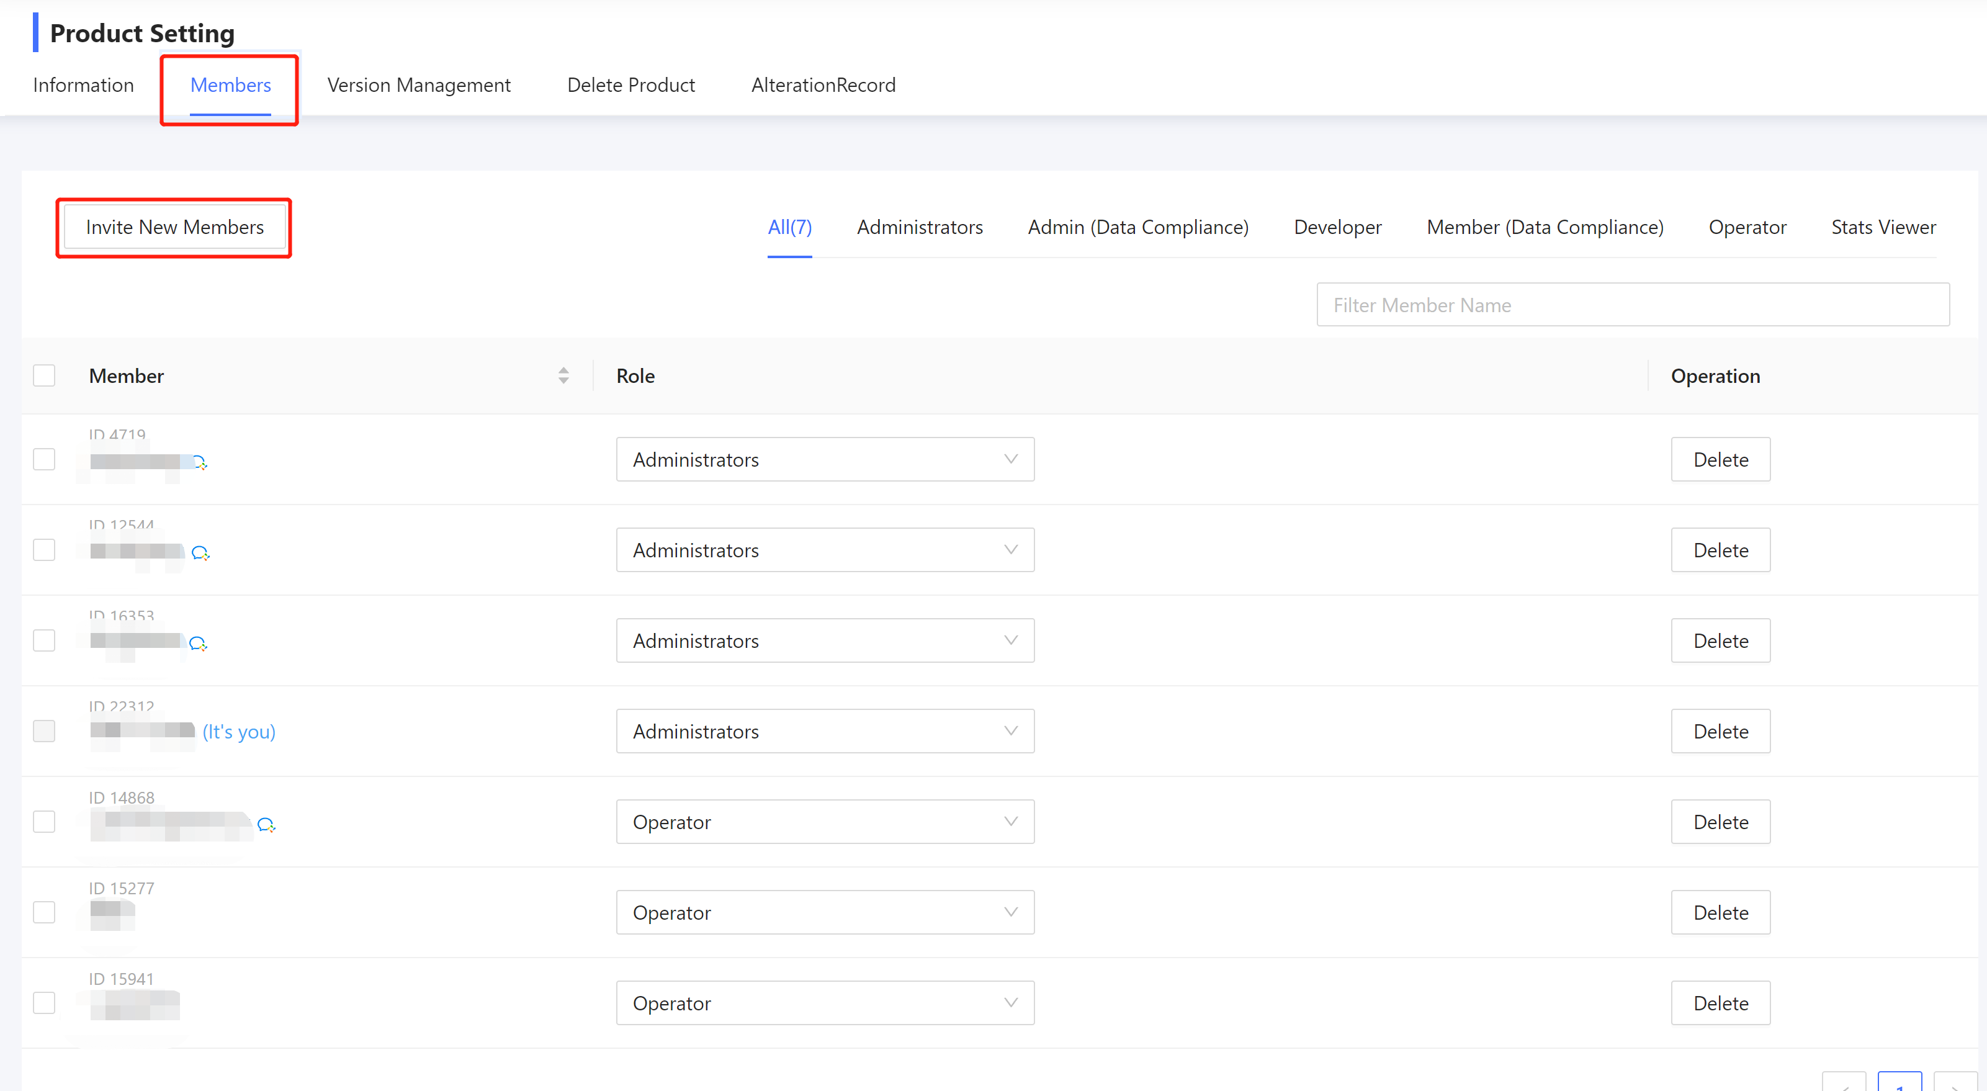
Task: Filter by Admin (Data Compliance) tab
Action: coord(1137,227)
